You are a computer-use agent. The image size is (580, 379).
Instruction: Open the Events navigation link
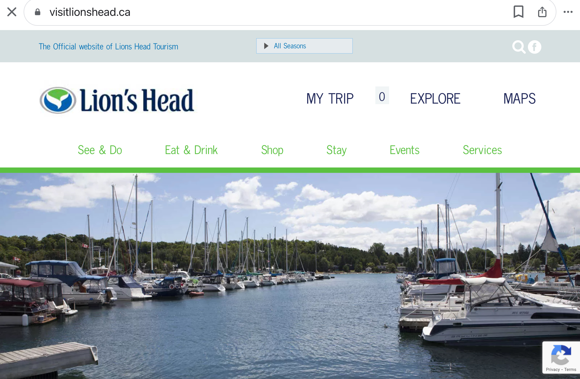point(404,150)
